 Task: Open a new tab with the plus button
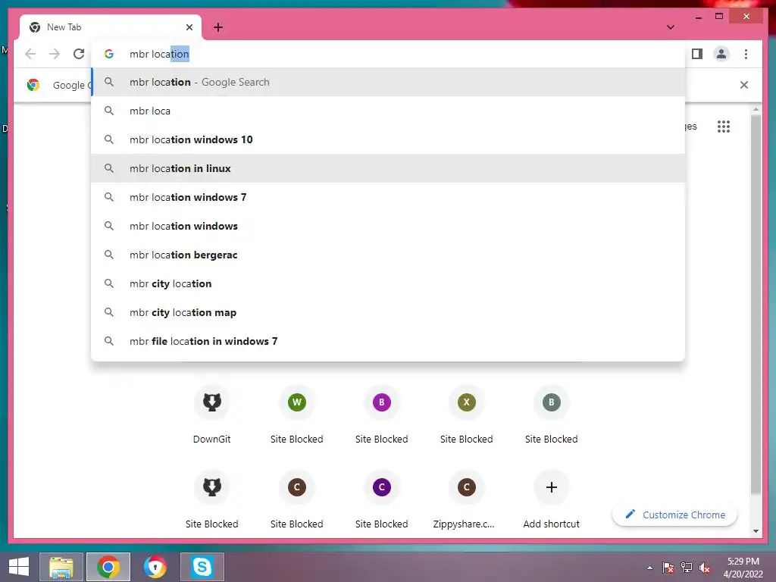tap(218, 27)
